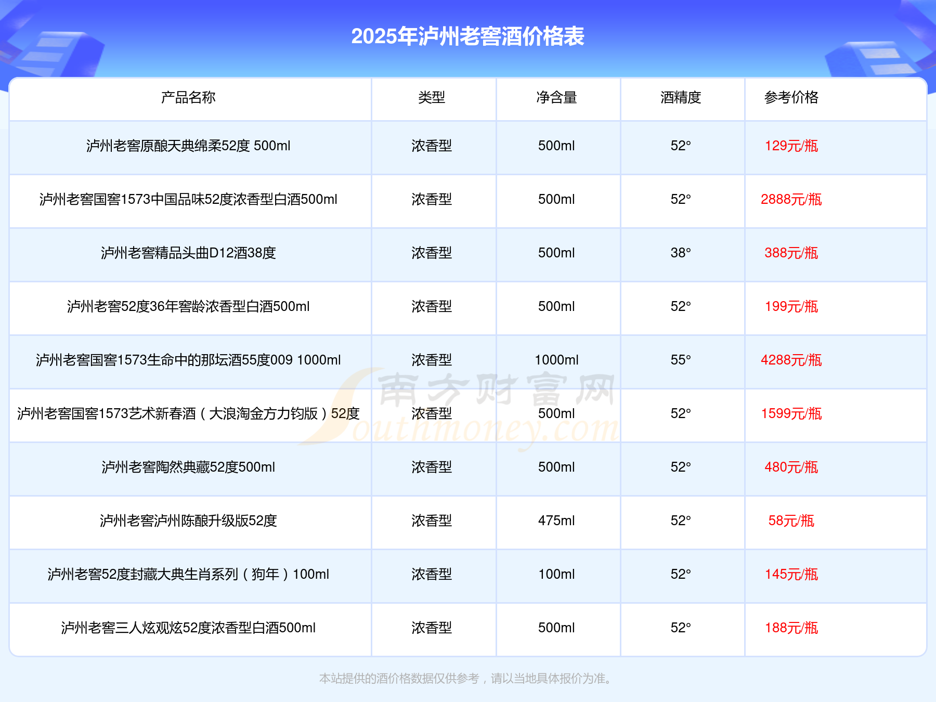This screenshot has width=936, height=702.
Task: Select product name 泸州老窖陶然典藏52度500ml
Action: pyautogui.click(x=188, y=467)
